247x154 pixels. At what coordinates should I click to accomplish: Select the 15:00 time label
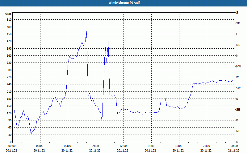coord(151,146)
